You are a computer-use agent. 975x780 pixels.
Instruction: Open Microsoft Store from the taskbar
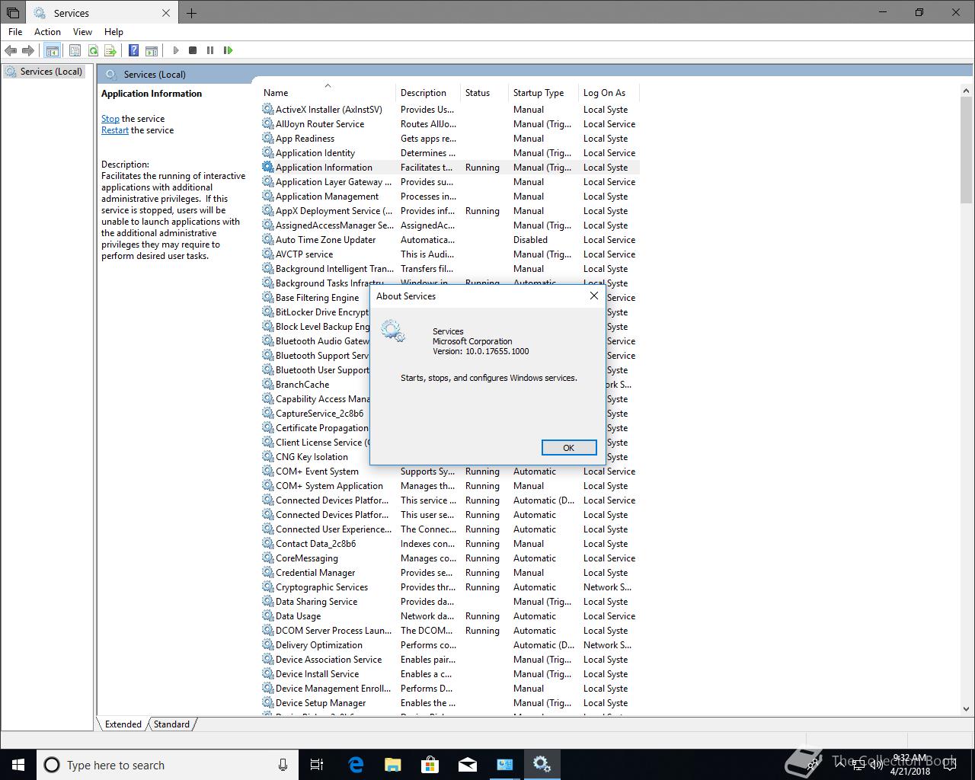(x=430, y=765)
